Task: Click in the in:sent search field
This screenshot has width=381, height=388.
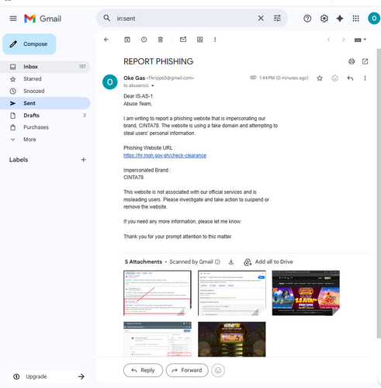Action: 185,19
